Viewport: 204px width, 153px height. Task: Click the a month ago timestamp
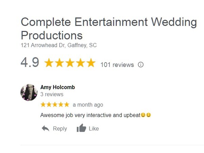[x=88, y=105]
